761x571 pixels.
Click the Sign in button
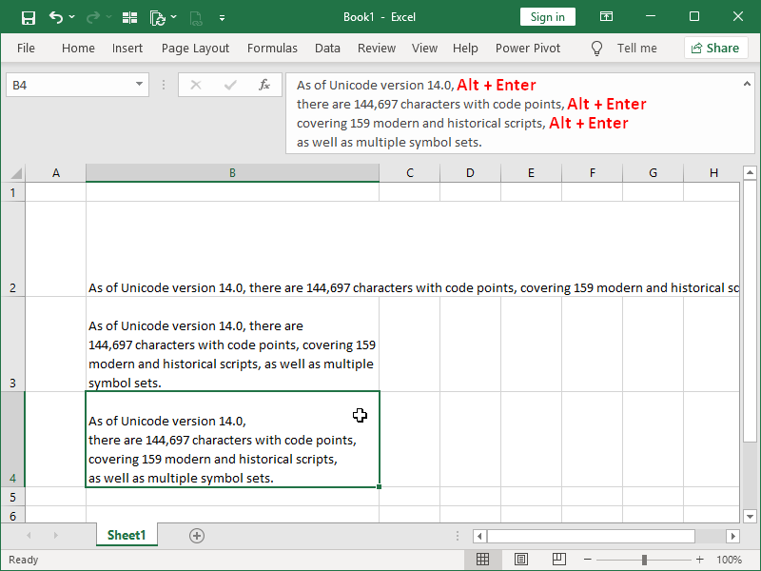click(547, 16)
